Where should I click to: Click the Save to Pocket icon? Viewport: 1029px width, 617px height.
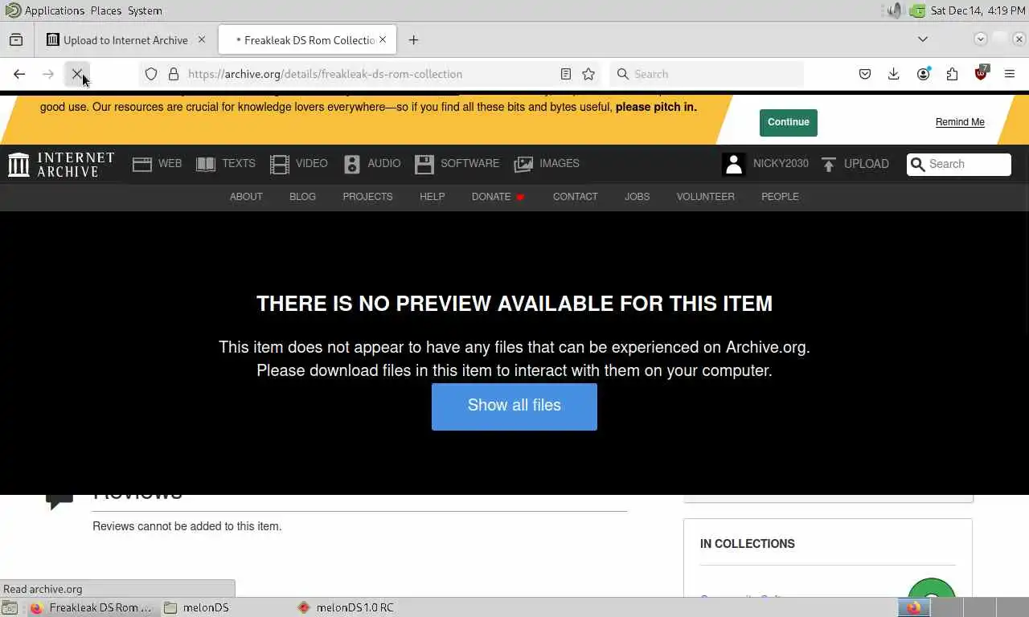tap(865, 74)
